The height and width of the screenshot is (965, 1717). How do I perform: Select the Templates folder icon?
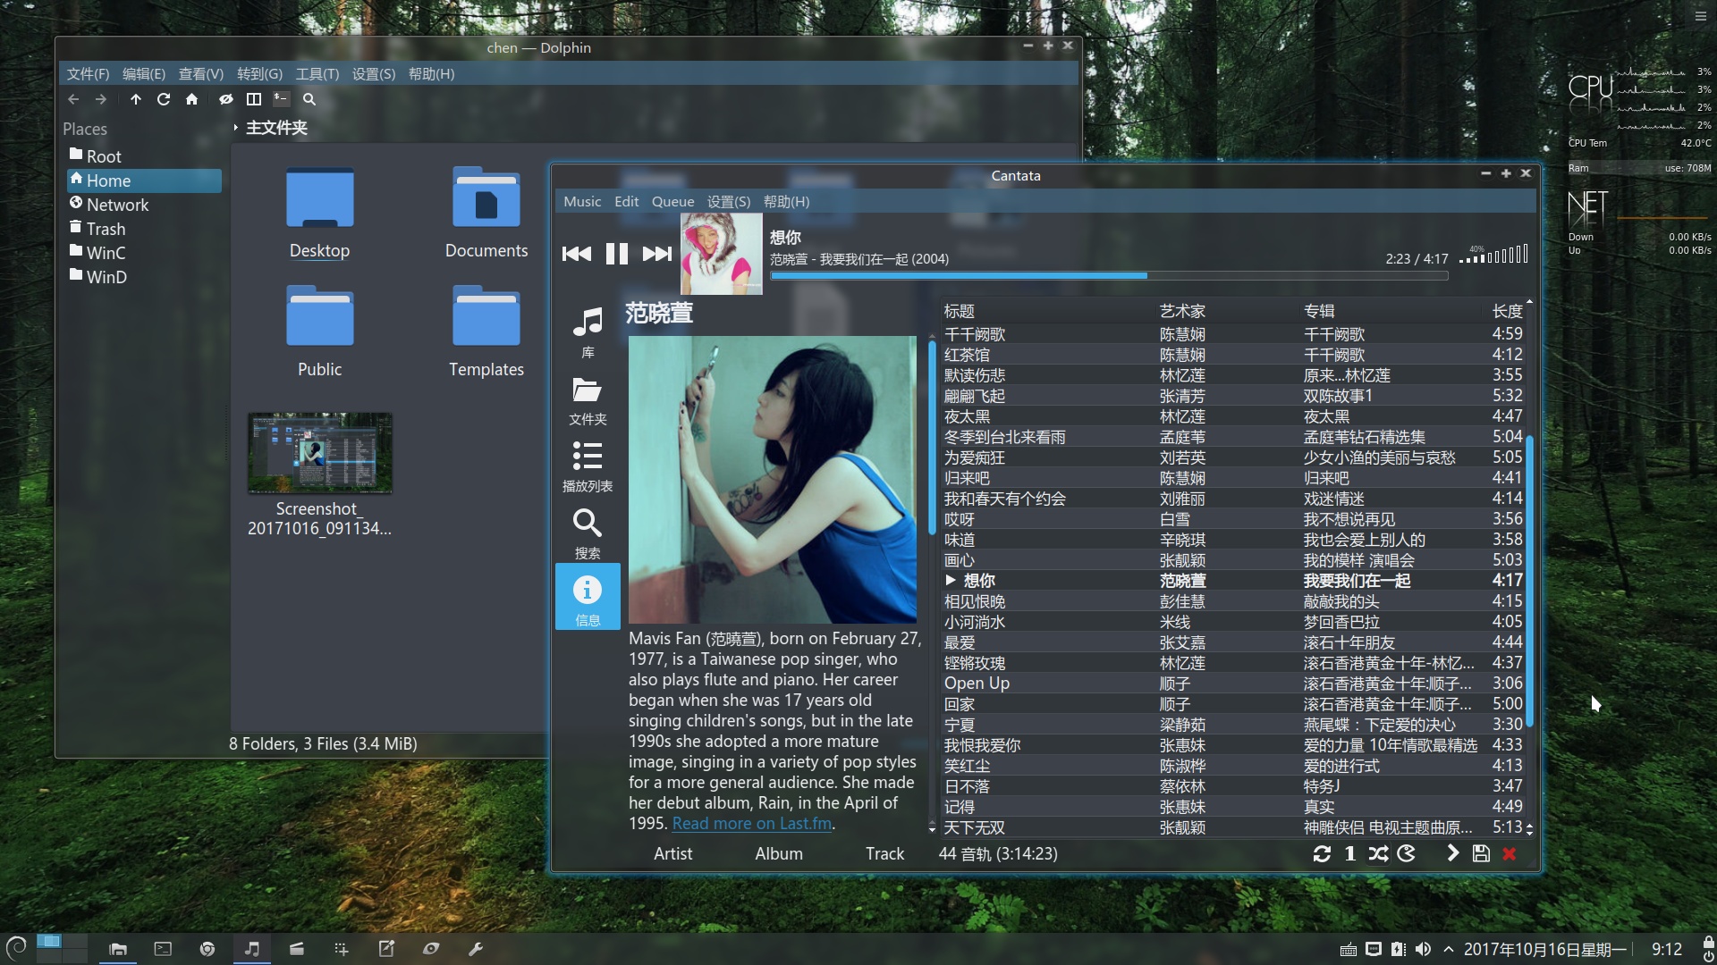tap(486, 315)
